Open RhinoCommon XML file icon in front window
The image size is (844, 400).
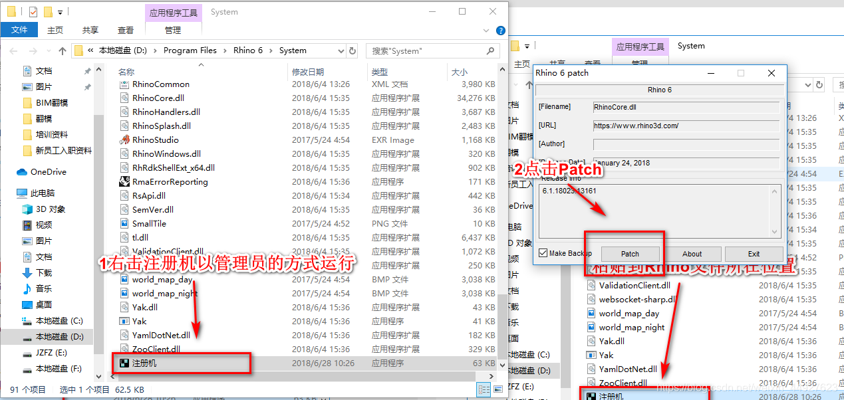tap(124, 84)
